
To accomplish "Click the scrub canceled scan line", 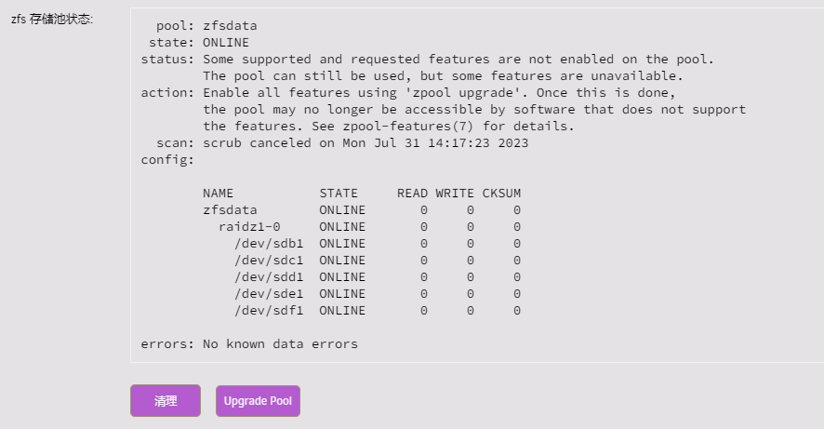I will tap(342, 143).
